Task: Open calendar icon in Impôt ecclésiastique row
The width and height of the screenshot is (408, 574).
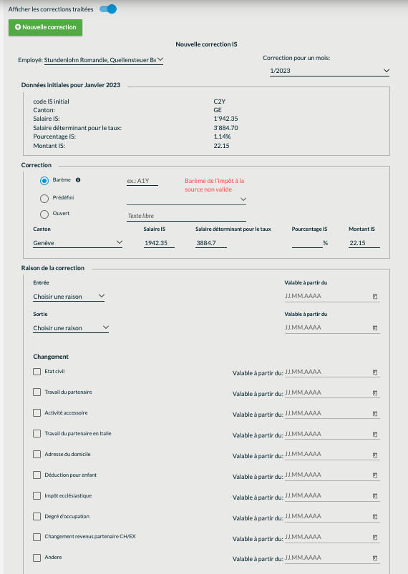Action: pyautogui.click(x=375, y=496)
